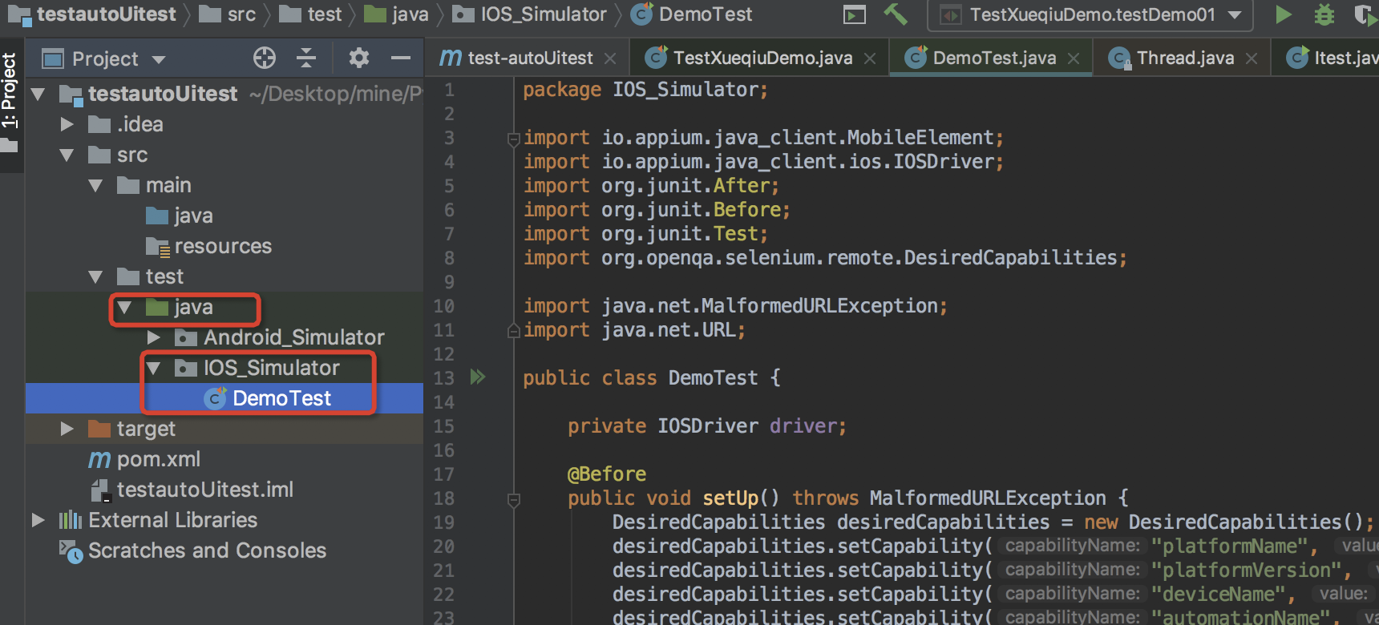Click the green Run button
The width and height of the screenshot is (1379, 625).
[1283, 14]
